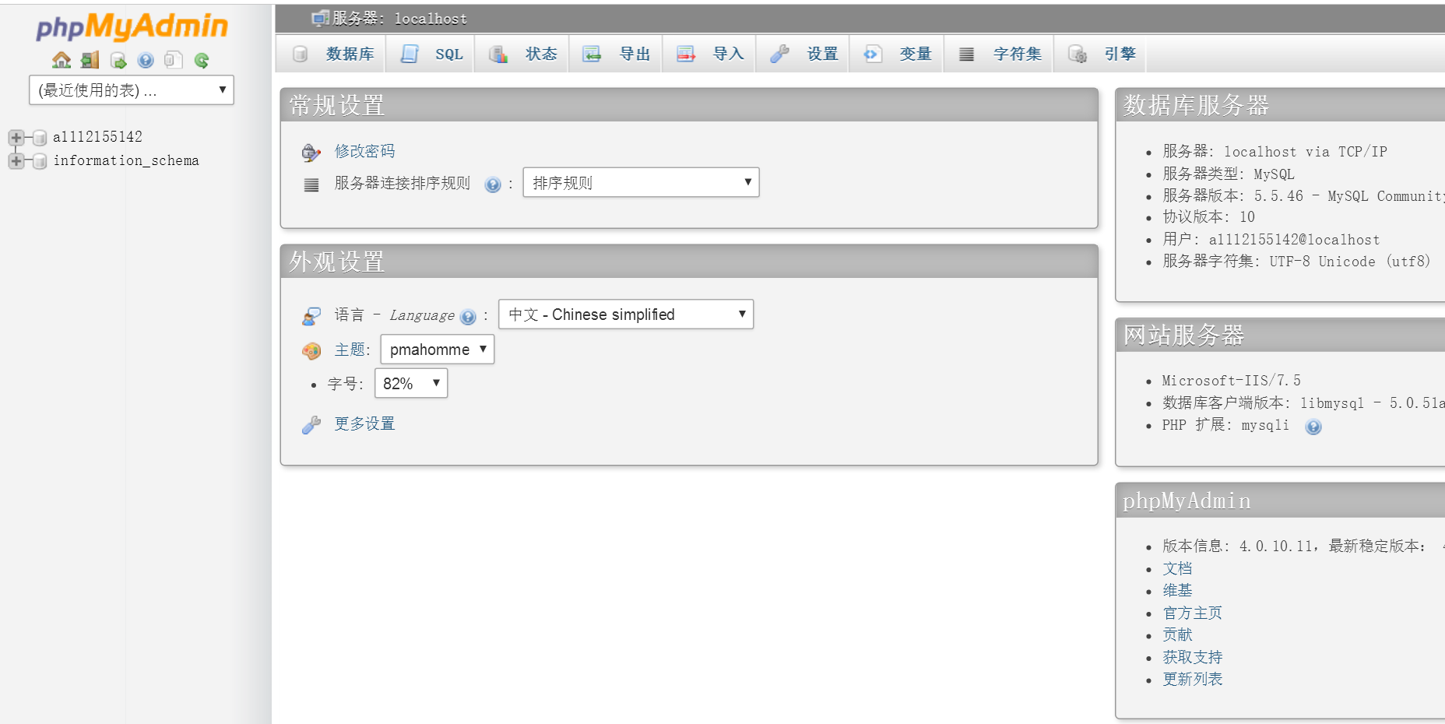
Task: Go to the phpMyAdmin home icon
Action: pyautogui.click(x=62, y=60)
